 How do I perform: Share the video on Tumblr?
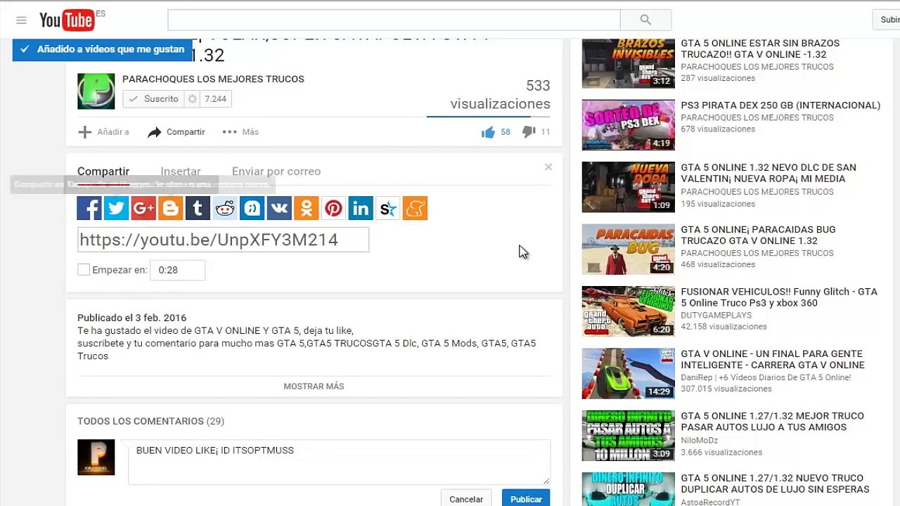point(198,208)
